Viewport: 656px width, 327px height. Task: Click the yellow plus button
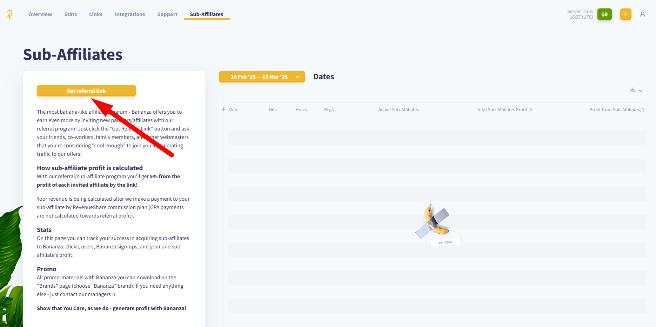coord(625,14)
